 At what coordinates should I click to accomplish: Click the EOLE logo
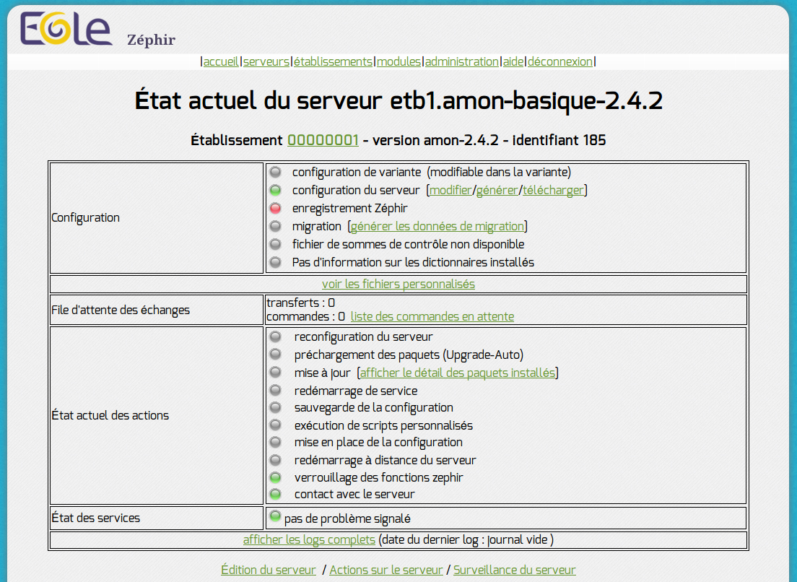point(66,28)
